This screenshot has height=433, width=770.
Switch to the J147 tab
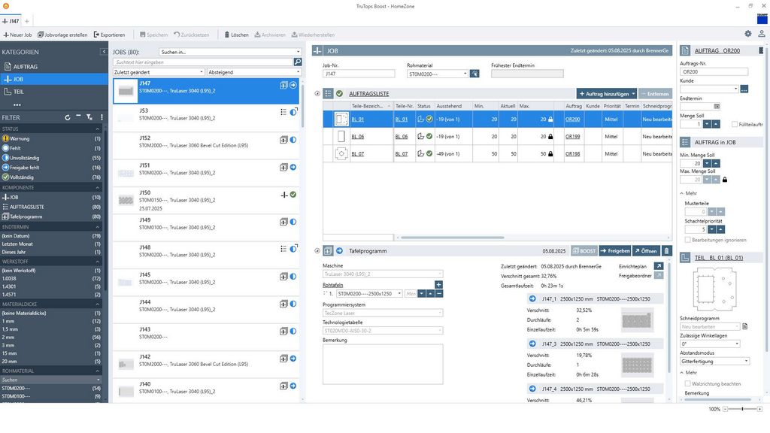tap(14, 21)
